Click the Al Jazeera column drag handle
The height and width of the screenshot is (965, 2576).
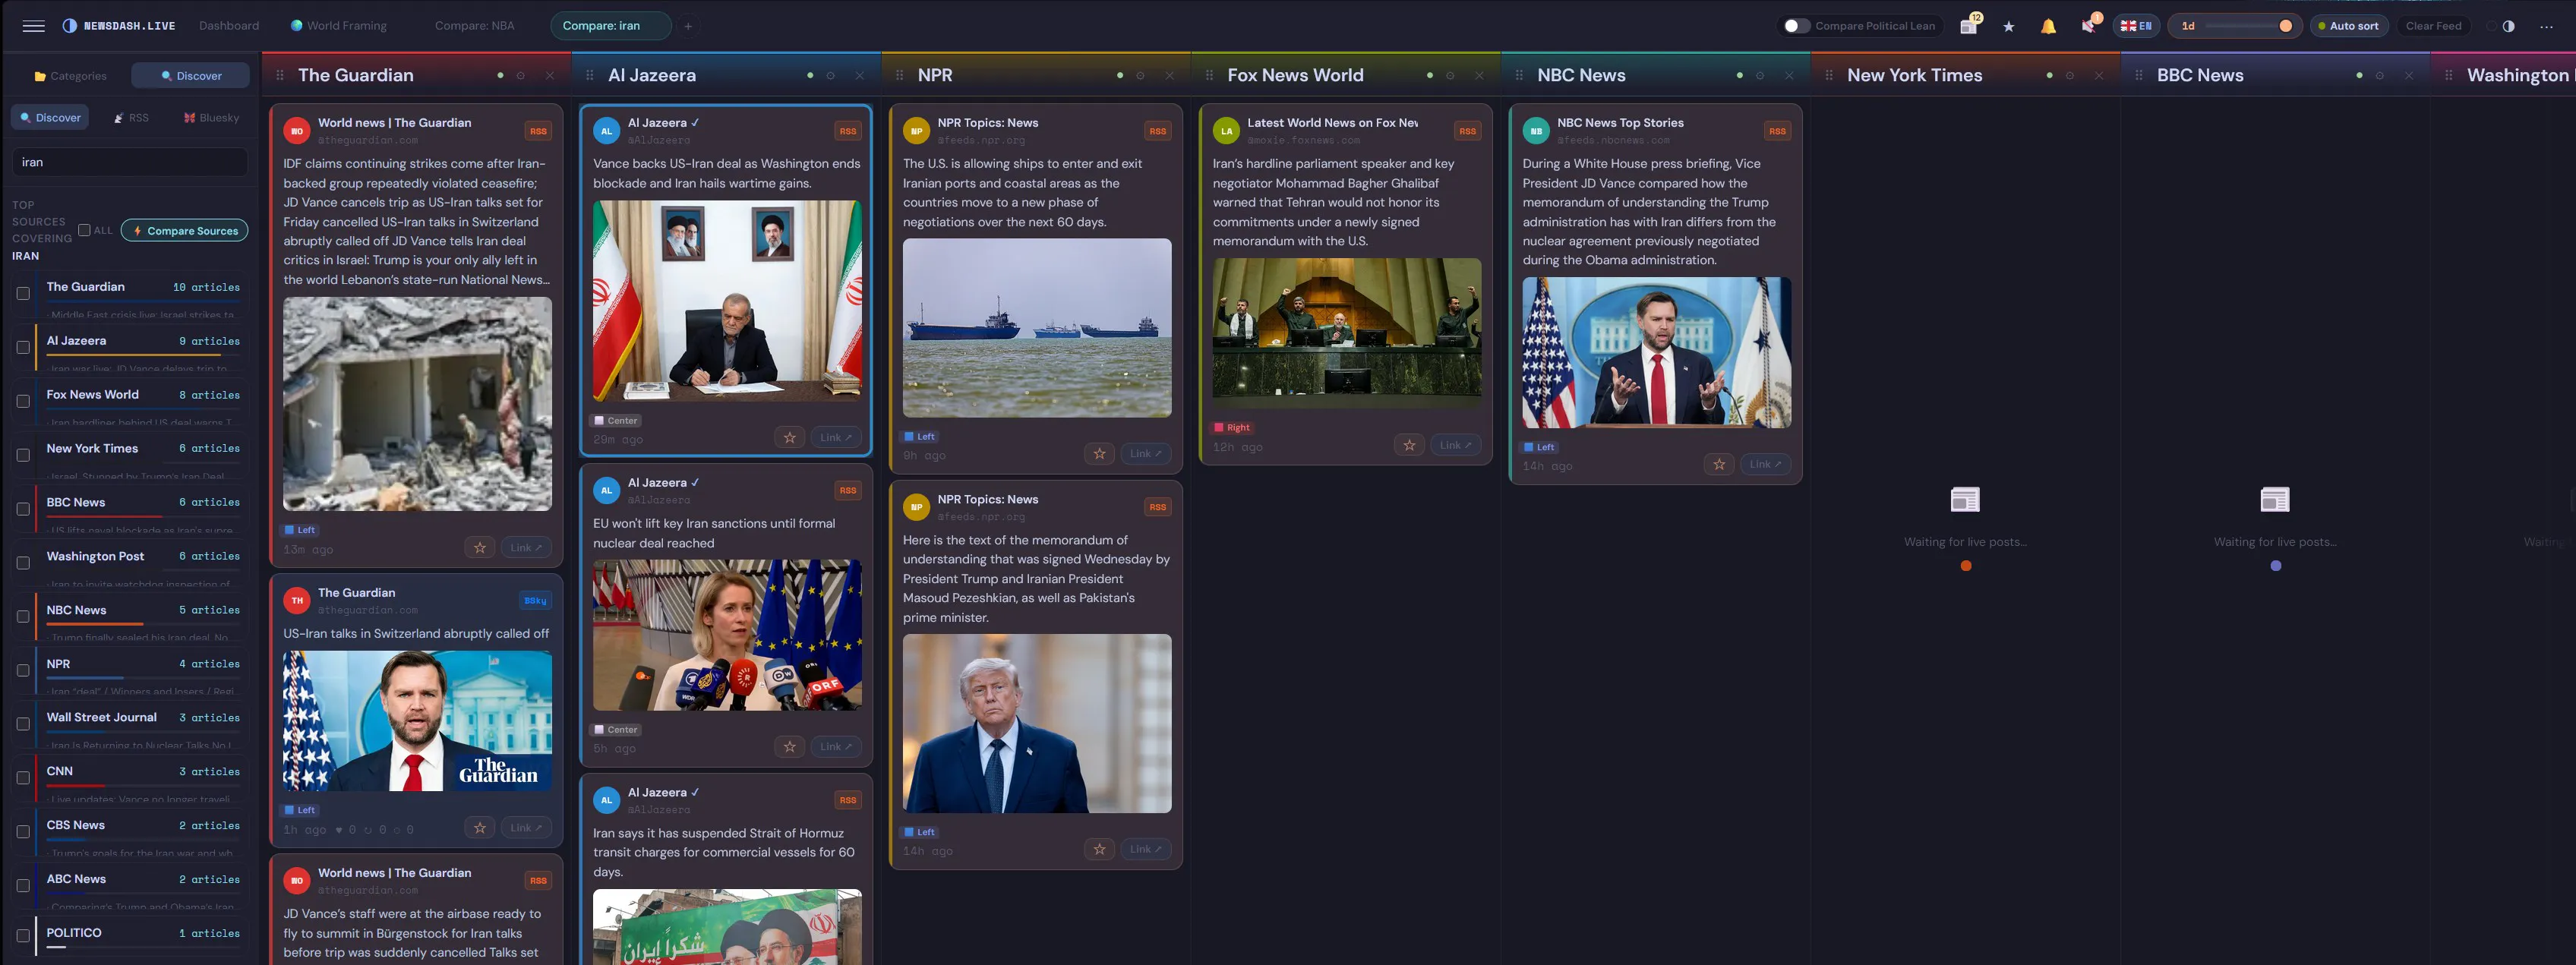[590, 75]
